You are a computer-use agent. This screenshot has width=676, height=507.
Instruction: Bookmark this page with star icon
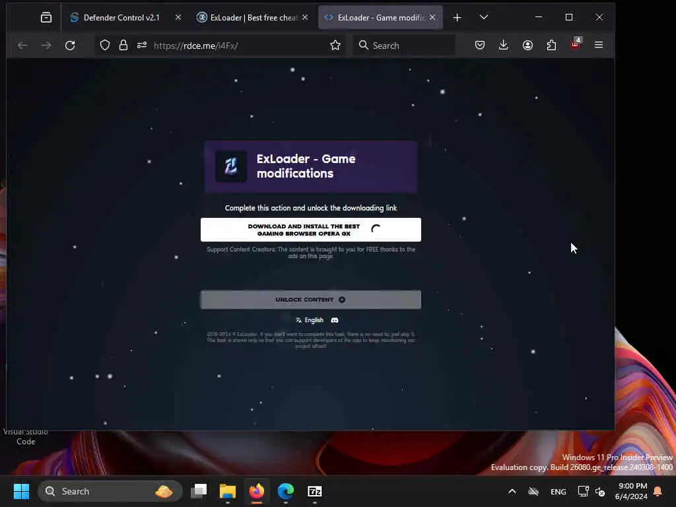[x=335, y=46]
